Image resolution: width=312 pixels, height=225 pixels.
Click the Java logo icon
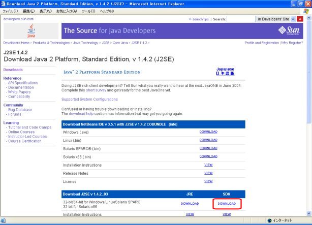pyautogui.click(x=32, y=30)
